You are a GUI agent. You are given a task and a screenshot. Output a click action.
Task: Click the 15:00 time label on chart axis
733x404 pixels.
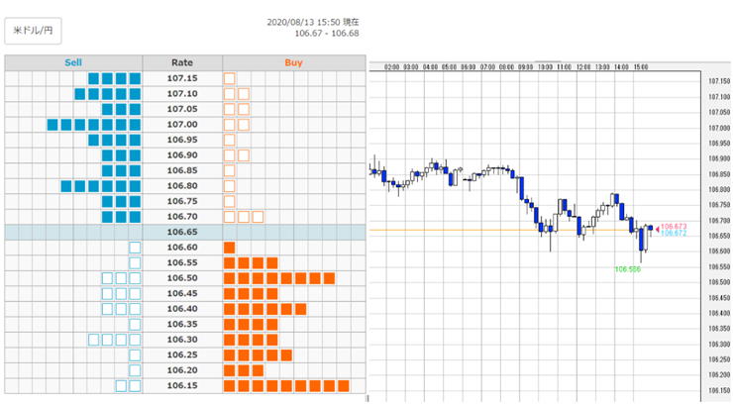point(641,67)
